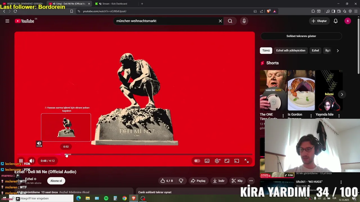Like the video with 6,1 B likes
Screen dimensions: 360x202
click(166, 181)
